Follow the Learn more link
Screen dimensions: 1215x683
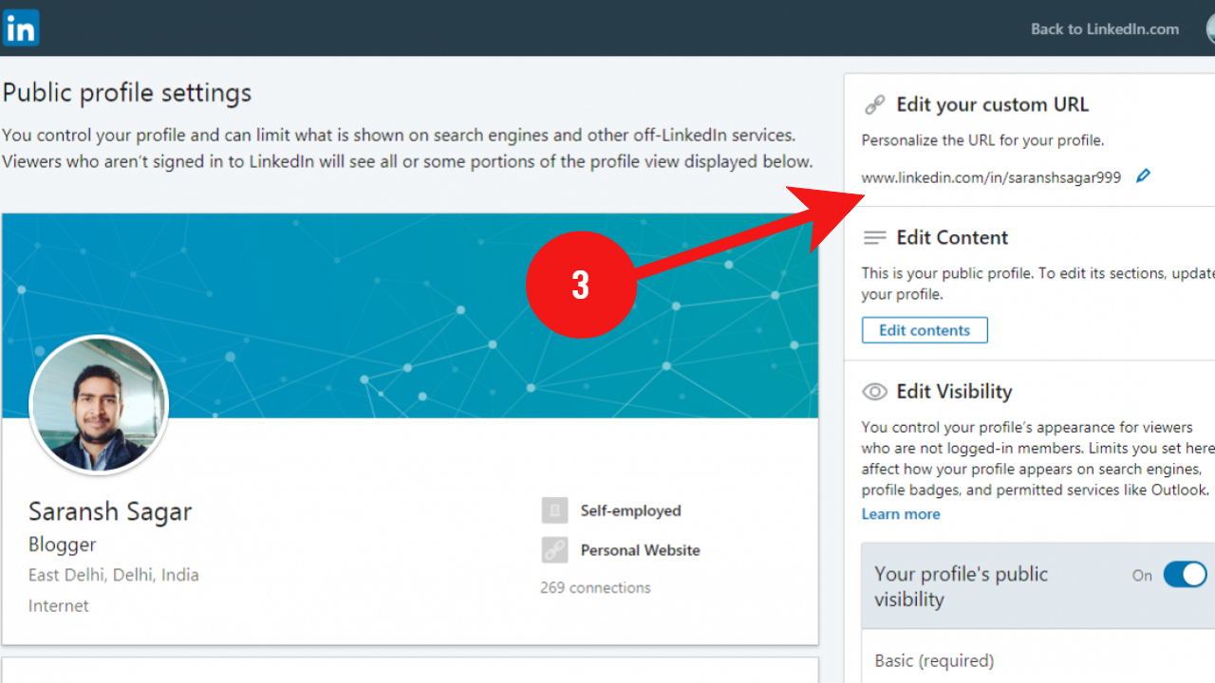[901, 514]
